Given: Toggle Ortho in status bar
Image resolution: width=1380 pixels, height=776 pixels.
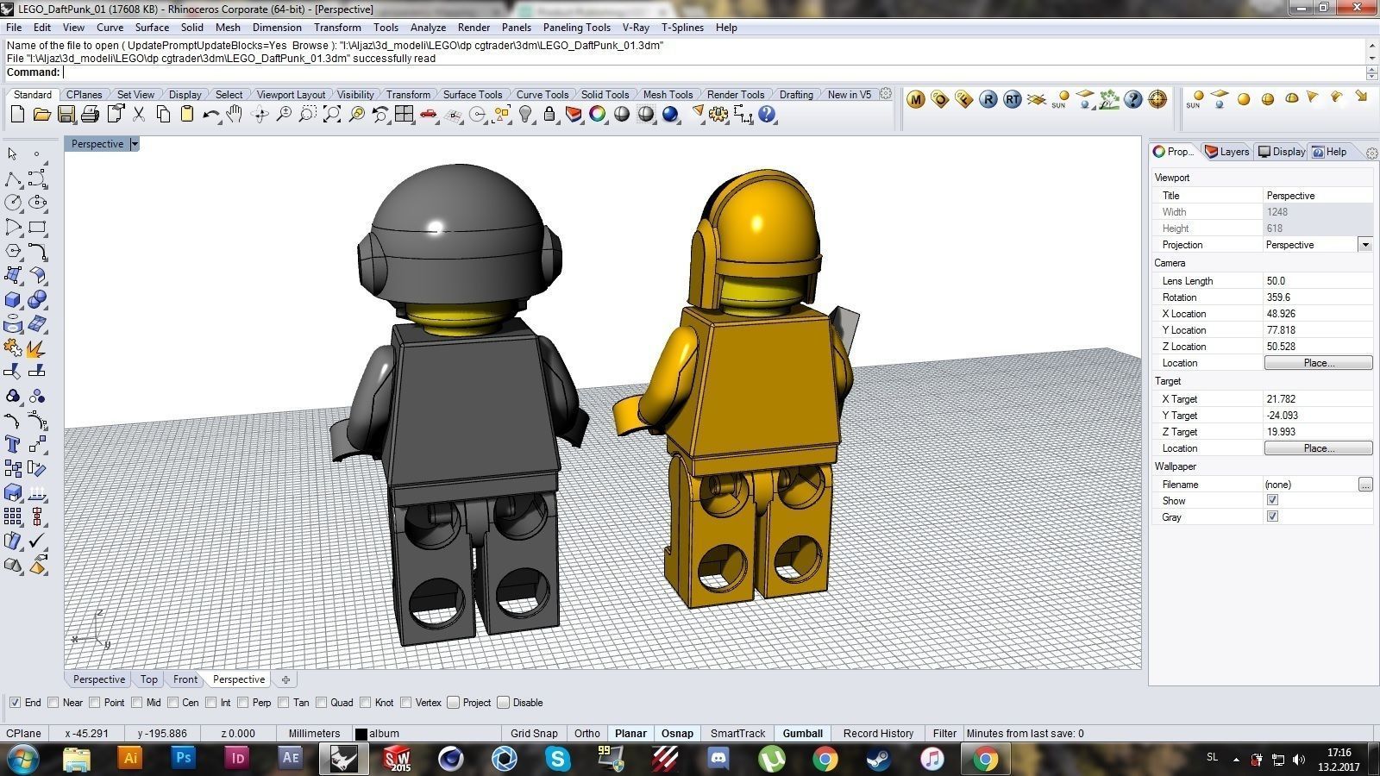Looking at the screenshot, I should pos(587,733).
